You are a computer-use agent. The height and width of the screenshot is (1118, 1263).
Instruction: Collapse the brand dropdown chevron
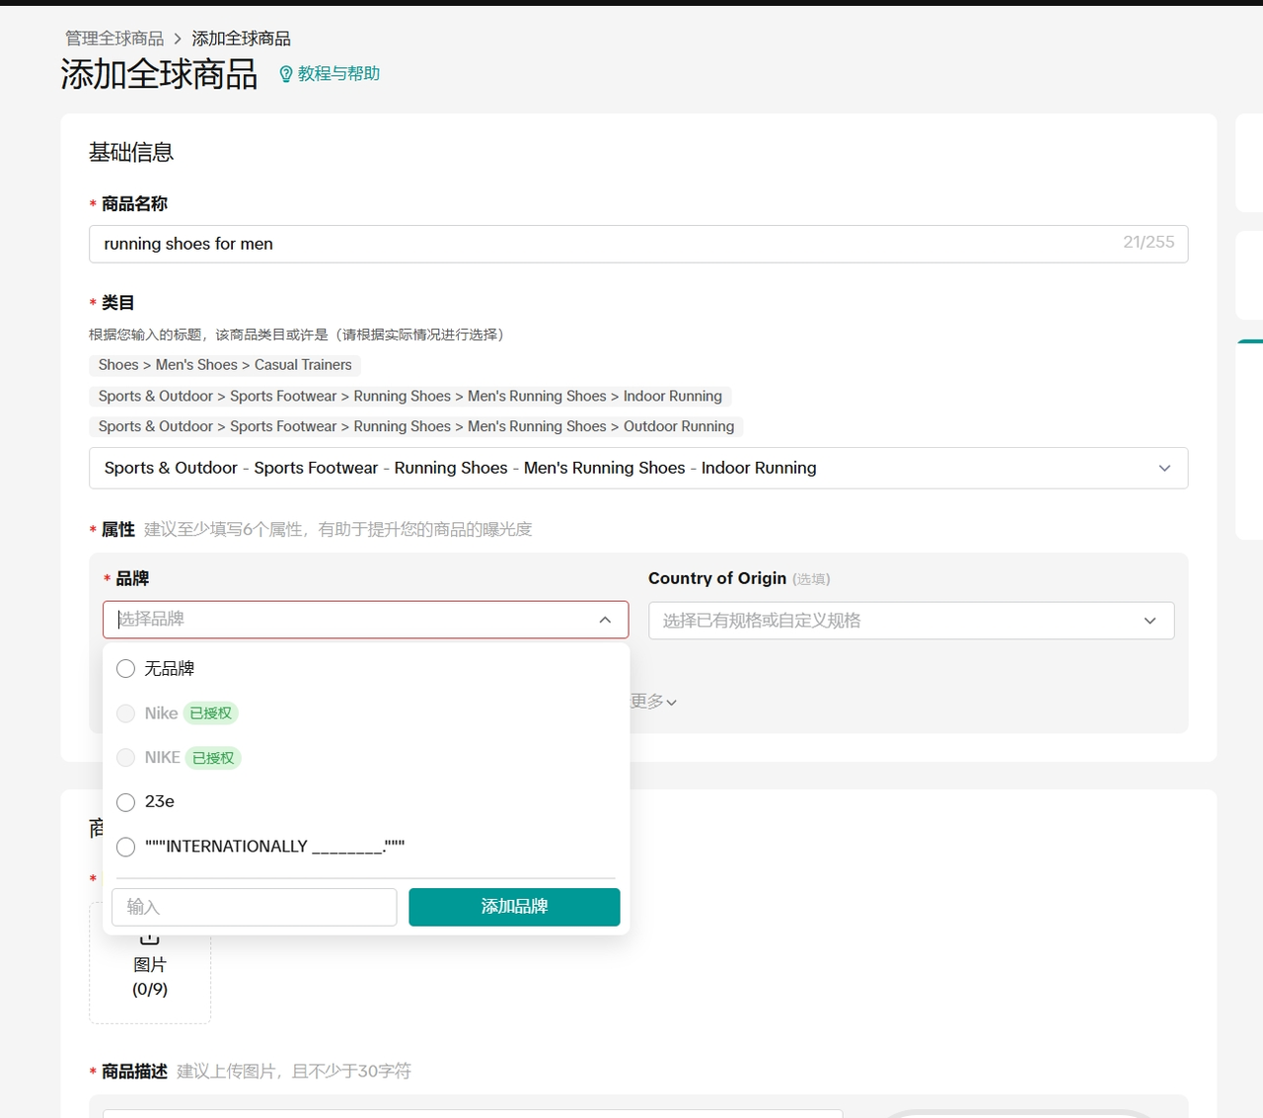605,620
